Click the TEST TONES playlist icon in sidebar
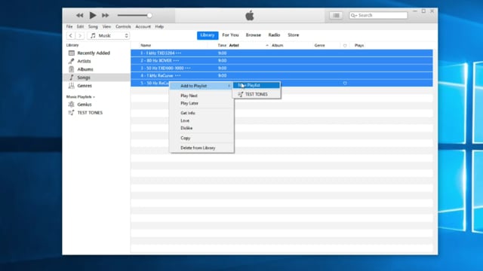483x271 pixels. point(72,113)
